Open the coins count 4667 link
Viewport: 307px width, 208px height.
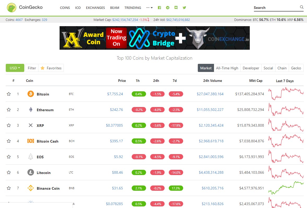point(19,20)
